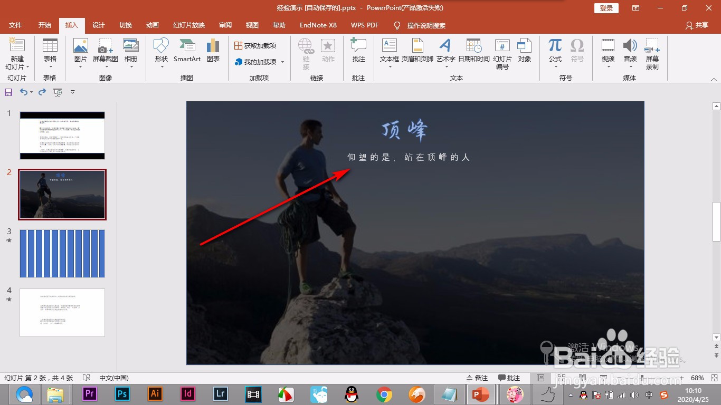The image size is (721, 405).
Task: Start slideshow from status bar icon
Action: 602,378
